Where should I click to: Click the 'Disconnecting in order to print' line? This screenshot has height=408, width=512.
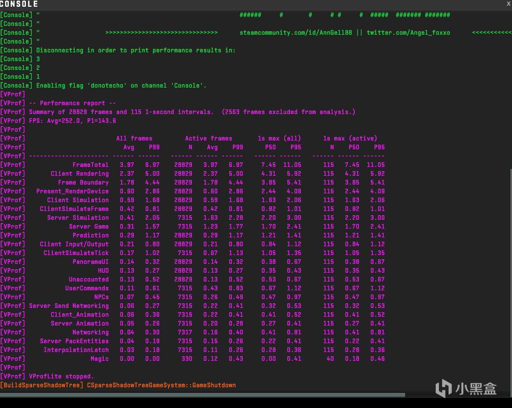pos(136,50)
